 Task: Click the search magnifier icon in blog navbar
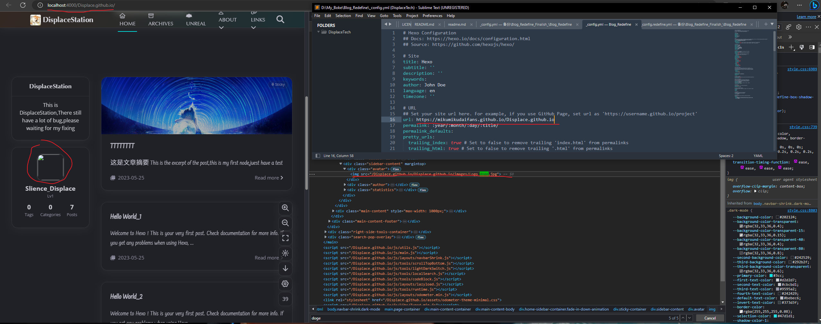coord(280,20)
